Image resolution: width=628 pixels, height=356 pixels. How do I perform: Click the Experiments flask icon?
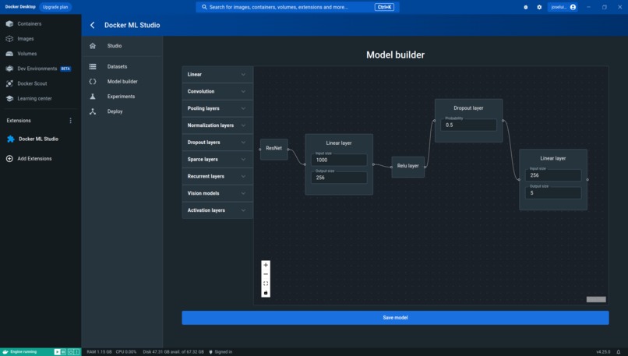tap(93, 97)
